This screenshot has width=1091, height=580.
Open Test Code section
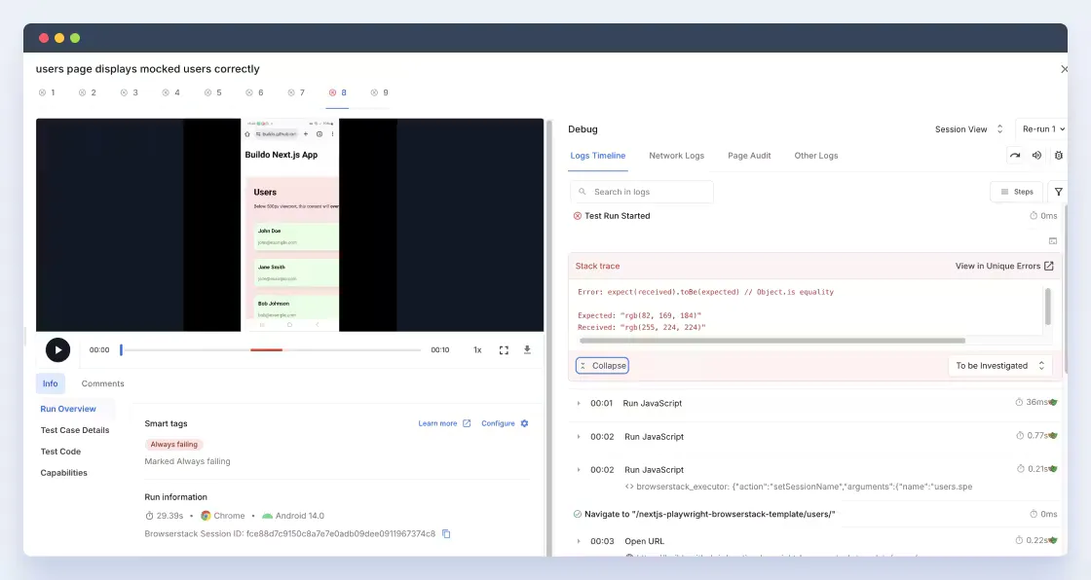coord(60,452)
